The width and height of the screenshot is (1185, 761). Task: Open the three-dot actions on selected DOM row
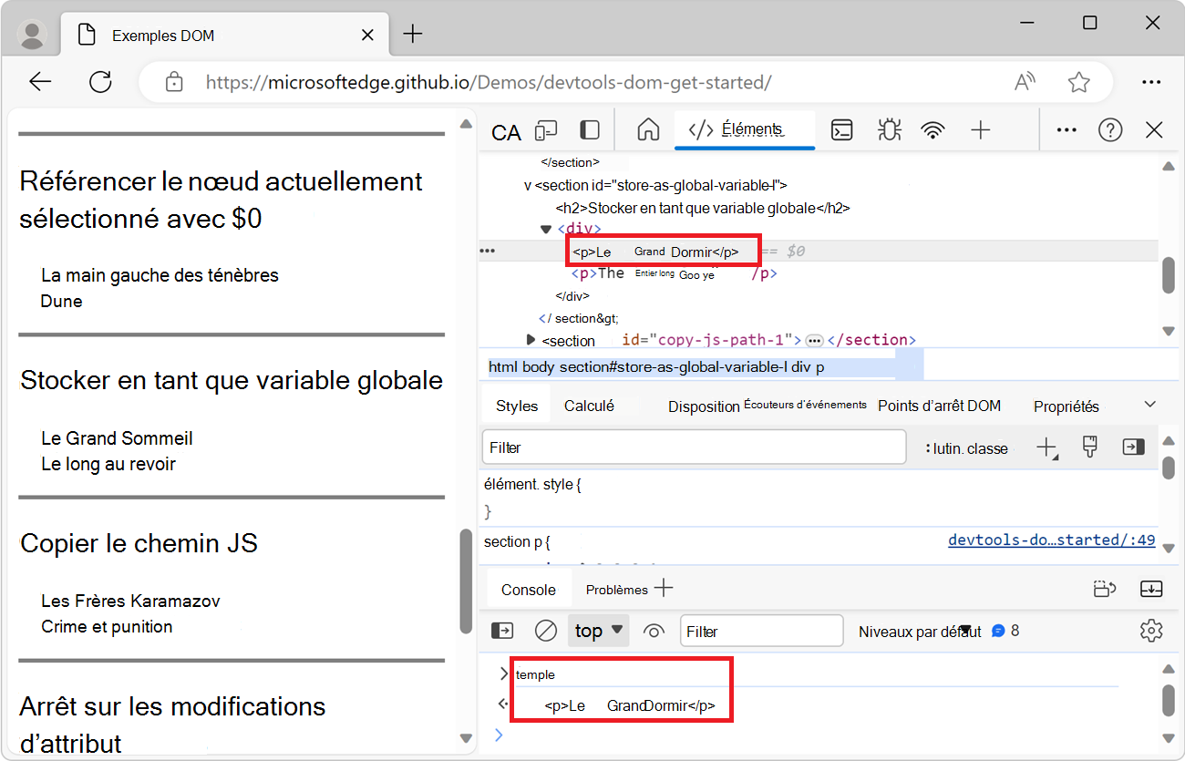pos(487,251)
